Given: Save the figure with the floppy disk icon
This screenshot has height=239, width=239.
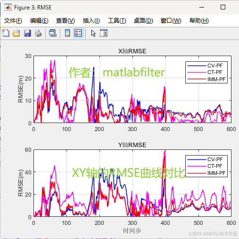Looking at the screenshot, I should click(27, 33).
